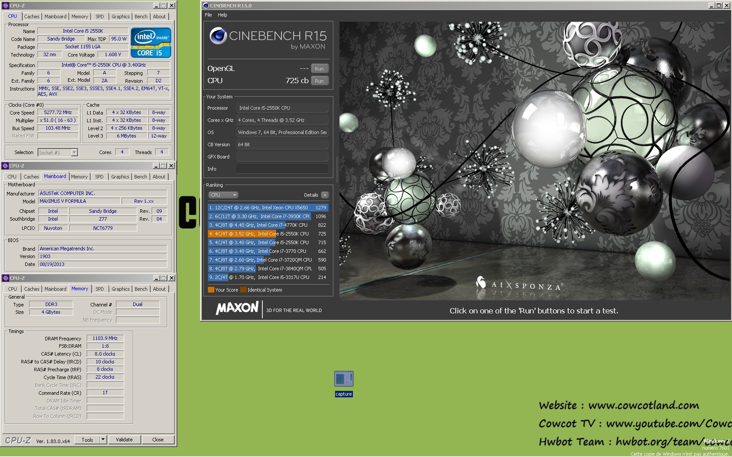Image resolution: width=732 pixels, height=457 pixels.
Task: Click the multiplier value x 51.0
Action: point(58,120)
